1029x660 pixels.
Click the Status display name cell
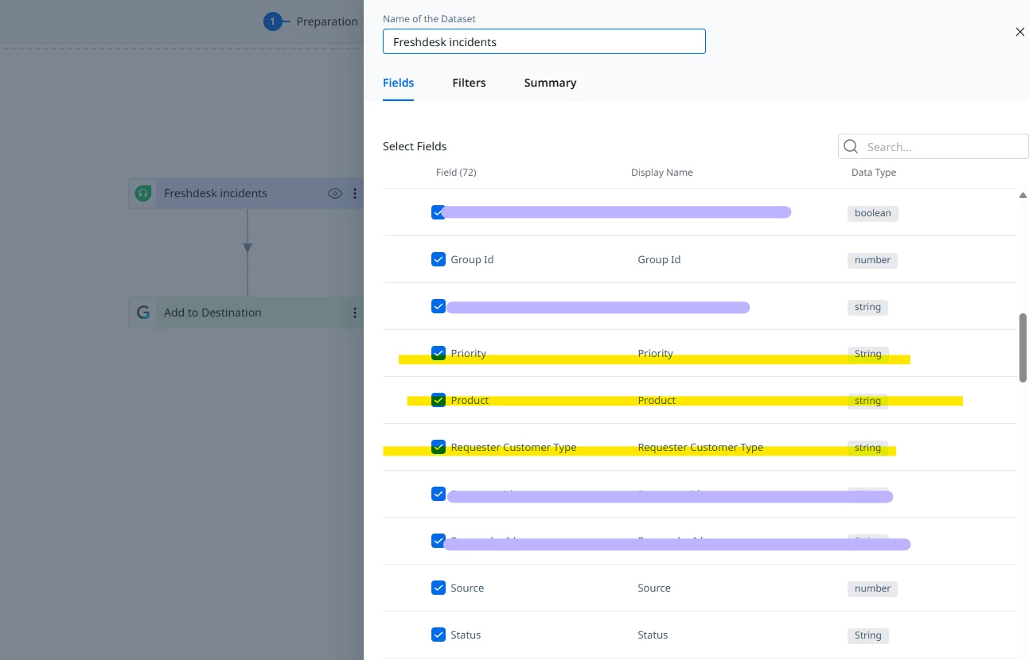tap(653, 635)
